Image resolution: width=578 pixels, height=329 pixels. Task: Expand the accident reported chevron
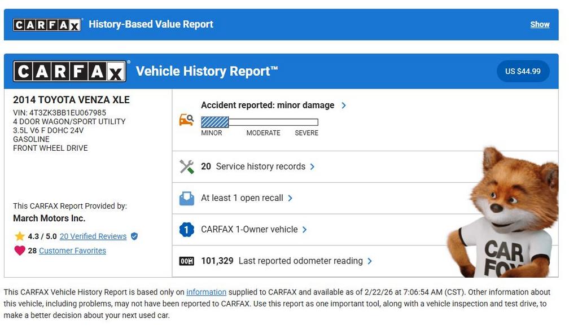(x=344, y=106)
